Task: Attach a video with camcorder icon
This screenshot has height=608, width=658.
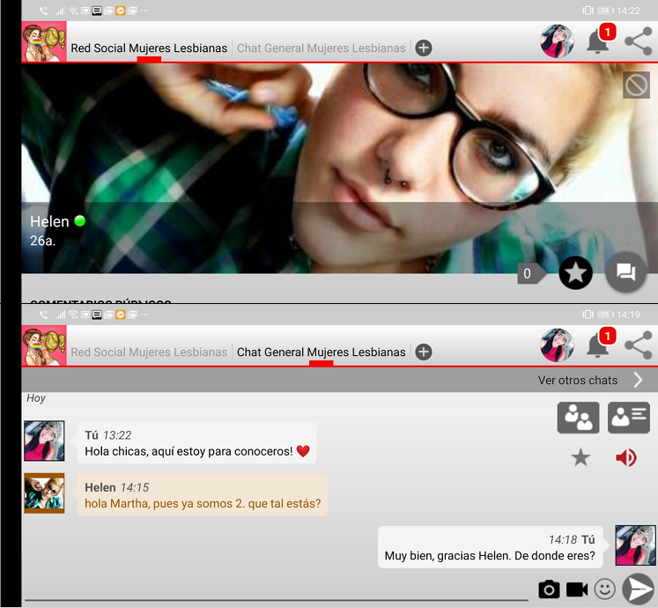Action: [x=577, y=589]
